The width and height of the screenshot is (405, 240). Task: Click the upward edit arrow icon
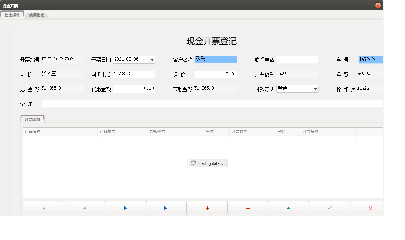(288, 208)
